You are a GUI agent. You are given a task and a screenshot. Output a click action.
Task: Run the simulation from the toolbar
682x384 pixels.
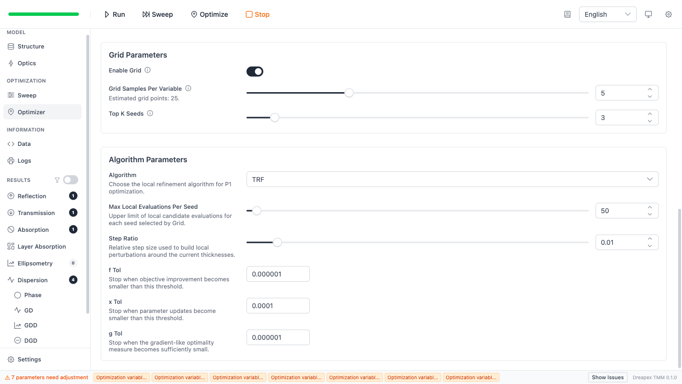tap(114, 14)
